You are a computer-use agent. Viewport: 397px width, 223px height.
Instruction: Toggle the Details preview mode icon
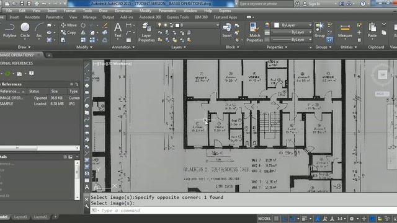pyautogui.click(x=70, y=157)
